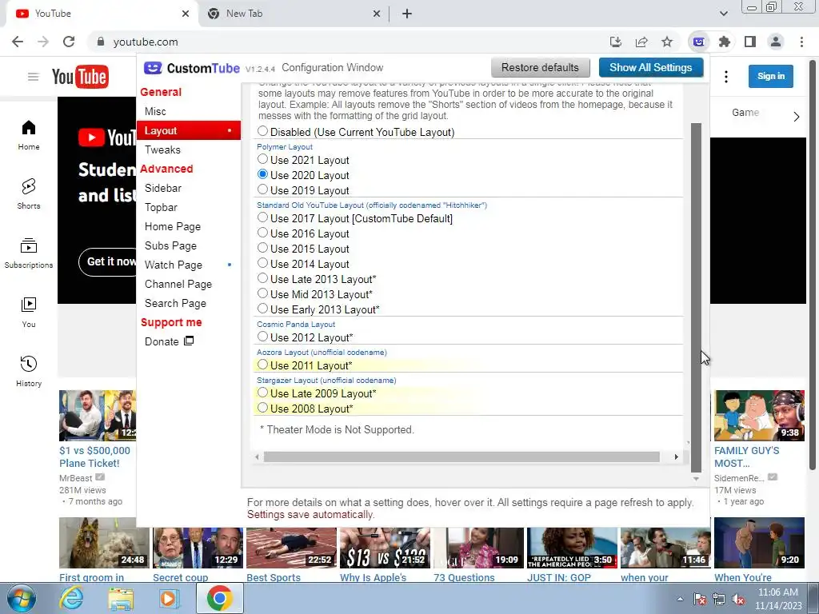Select Use 2016 Layout option
819x614 pixels.
[262, 233]
